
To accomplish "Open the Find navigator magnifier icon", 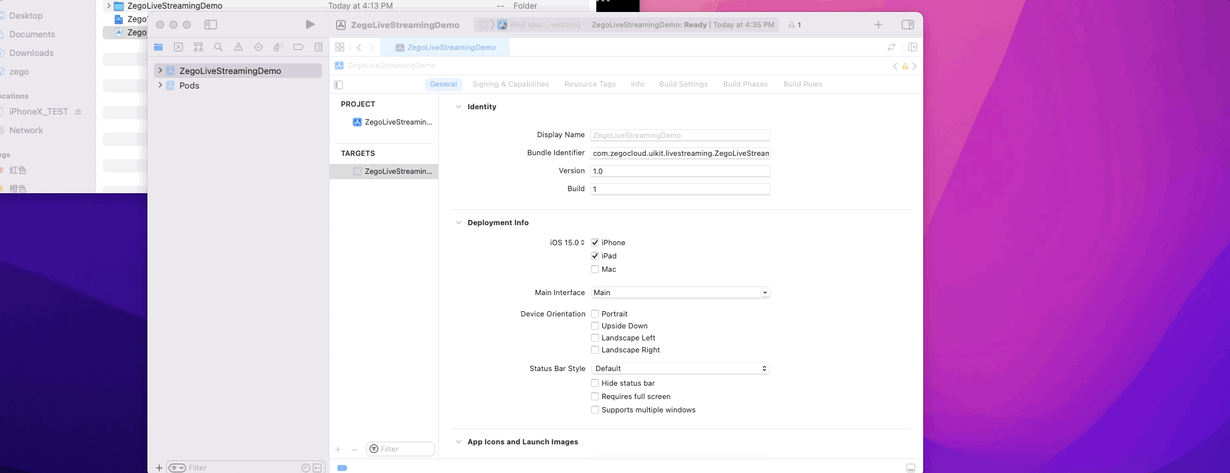I will pyautogui.click(x=218, y=47).
